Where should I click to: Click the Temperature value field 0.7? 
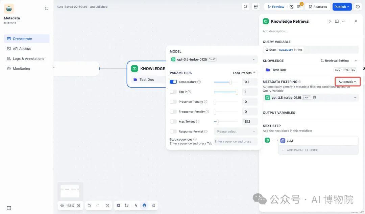tap(249, 82)
